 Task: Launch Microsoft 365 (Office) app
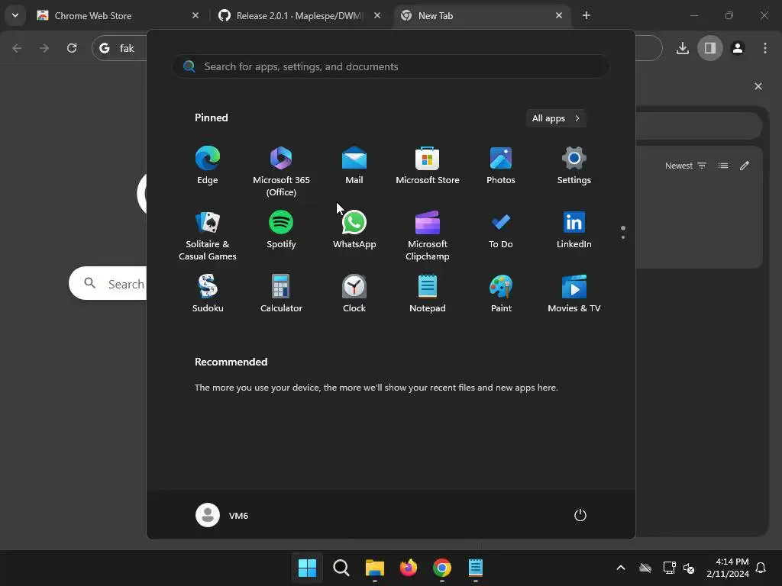[281, 172]
